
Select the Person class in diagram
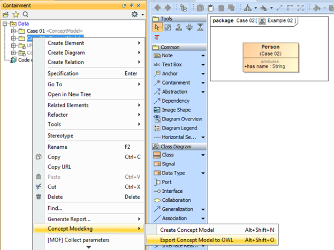270,57
